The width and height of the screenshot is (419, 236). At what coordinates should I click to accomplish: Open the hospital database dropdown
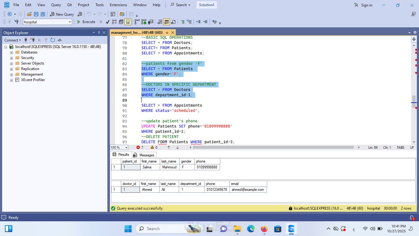pyautogui.click(x=70, y=22)
